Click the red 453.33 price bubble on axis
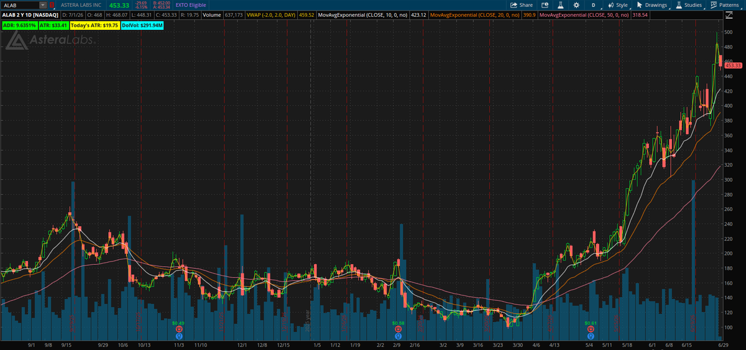Screen dimensions: 746x350 [733, 65]
